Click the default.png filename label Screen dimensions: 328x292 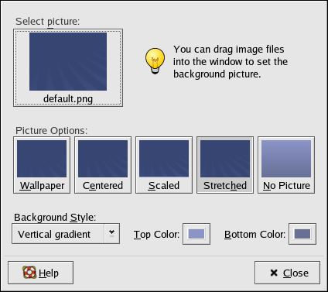point(68,99)
